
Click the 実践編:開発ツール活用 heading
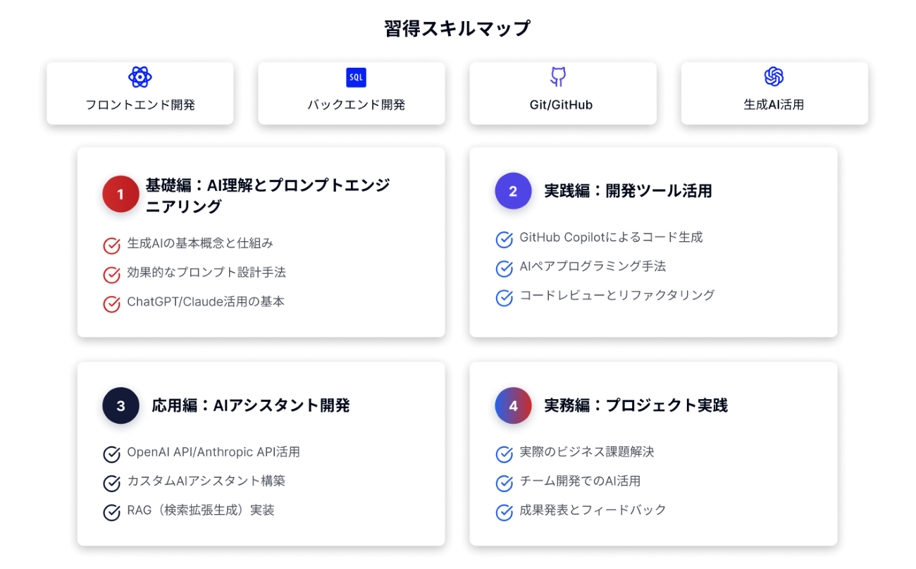628,191
